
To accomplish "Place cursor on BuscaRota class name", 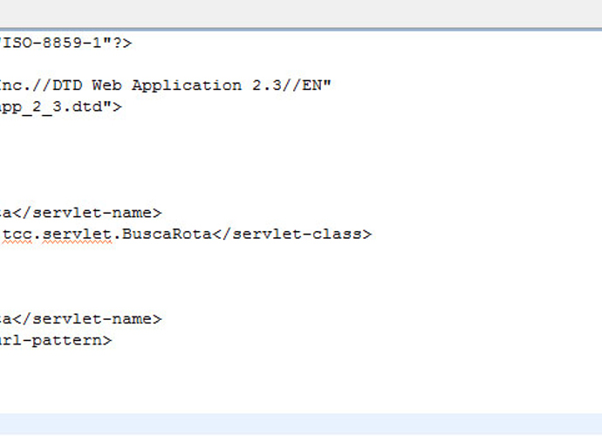I will click(167, 234).
